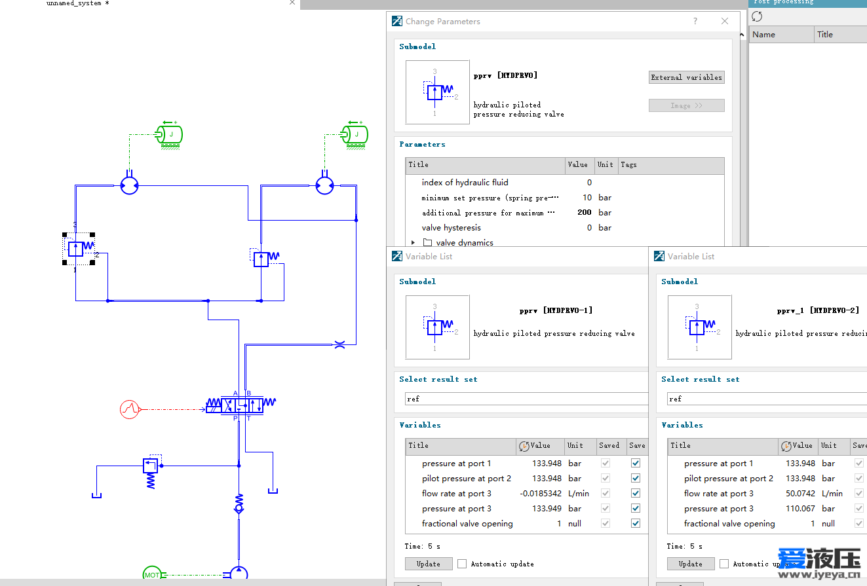867x586 pixels.
Task: Click the right tank symbol under the valve
Action: click(272, 490)
